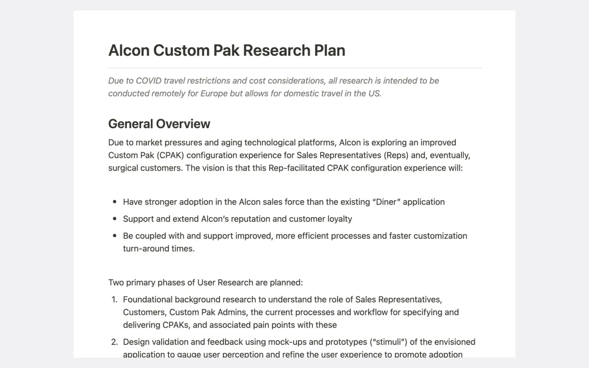This screenshot has width=589, height=368.
Task: Click the horizontal divider below the title
Action: pyautogui.click(x=295, y=68)
